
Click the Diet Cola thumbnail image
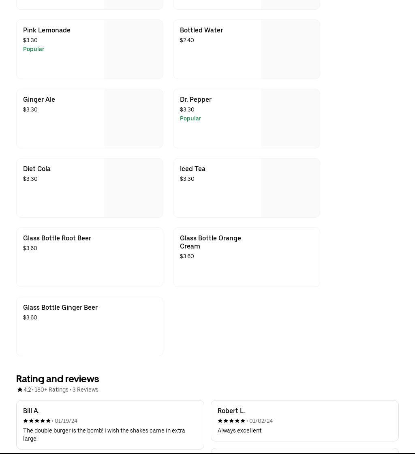tap(133, 188)
